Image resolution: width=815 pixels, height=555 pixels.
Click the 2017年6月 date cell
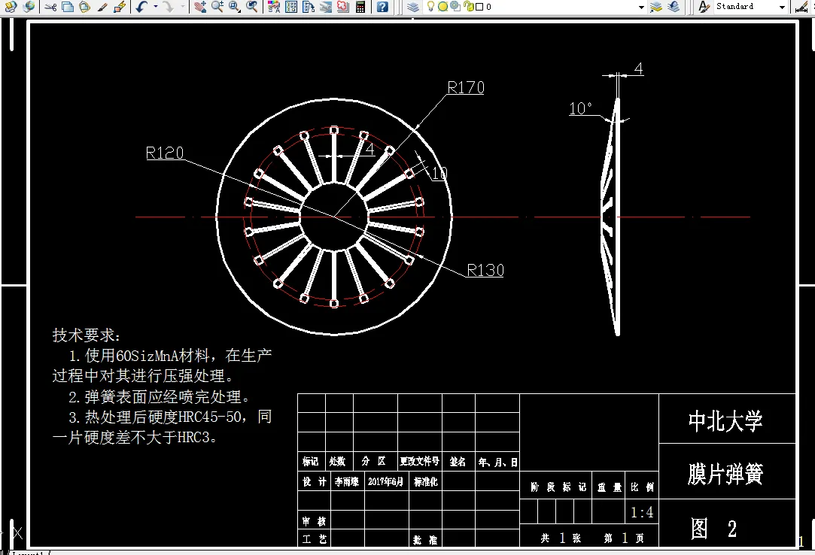click(385, 482)
